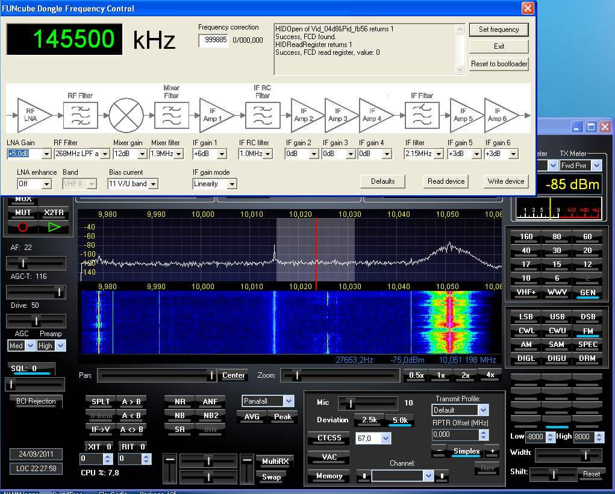Click the Swap button

pyautogui.click(x=271, y=477)
